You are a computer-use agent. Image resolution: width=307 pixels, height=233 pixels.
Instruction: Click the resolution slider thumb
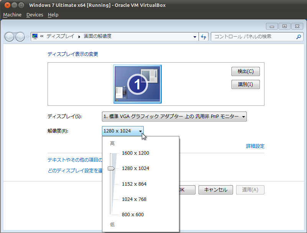click(111, 168)
